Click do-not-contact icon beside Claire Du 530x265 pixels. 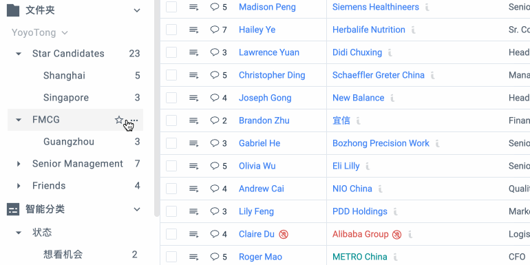[284, 234]
